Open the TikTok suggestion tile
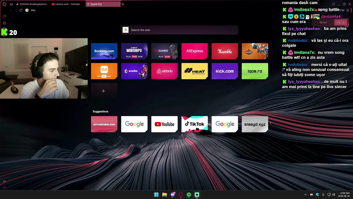Screen dimensions: 353x199 tap(194, 124)
